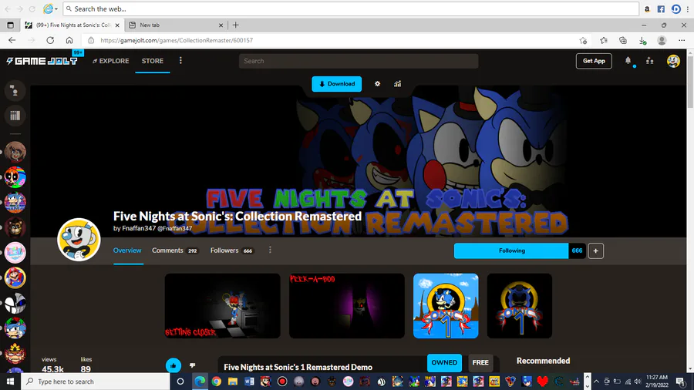Viewport: 694px width, 390px height.
Task: Click the Game Jolt logo
Action: click(x=42, y=61)
